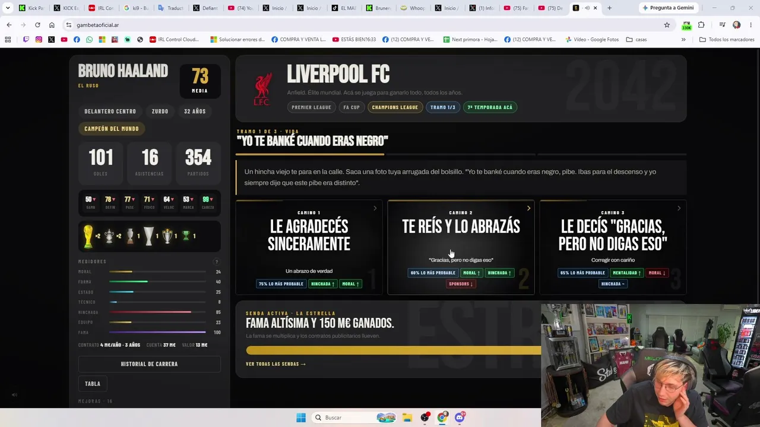
Task: Go back with the browser back arrow
Action: (x=9, y=25)
